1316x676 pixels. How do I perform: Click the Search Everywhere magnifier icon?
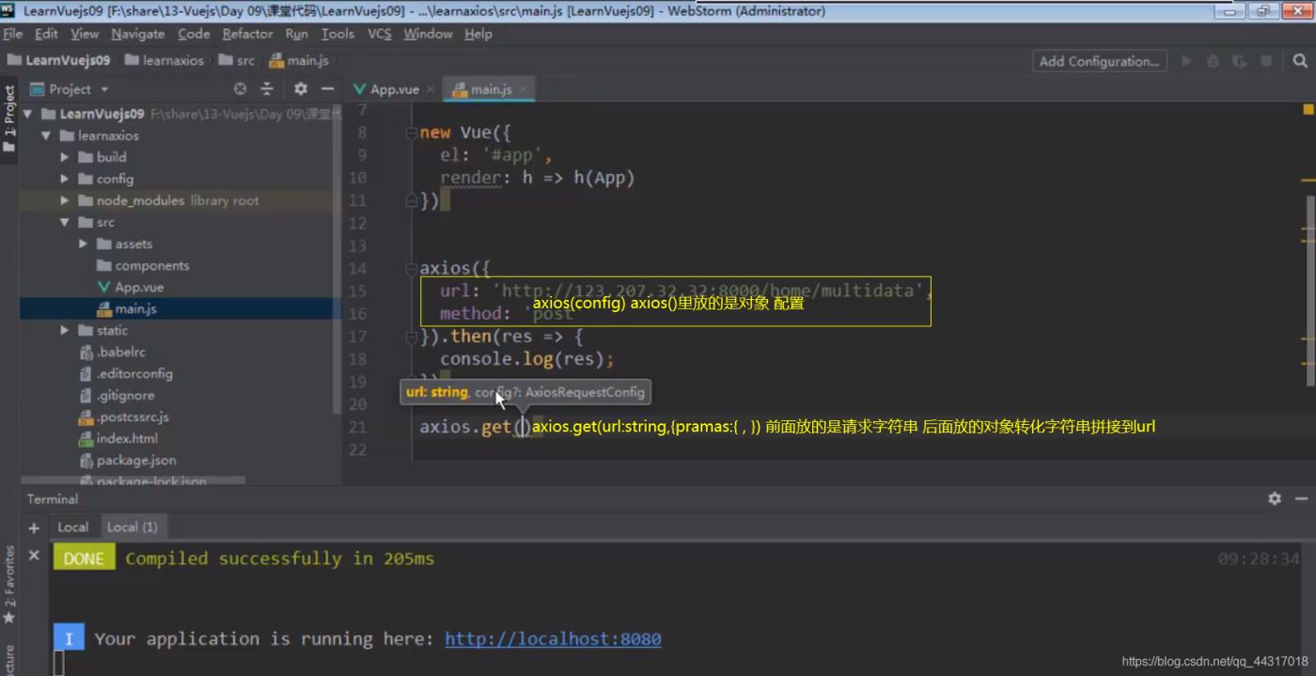(x=1299, y=61)
